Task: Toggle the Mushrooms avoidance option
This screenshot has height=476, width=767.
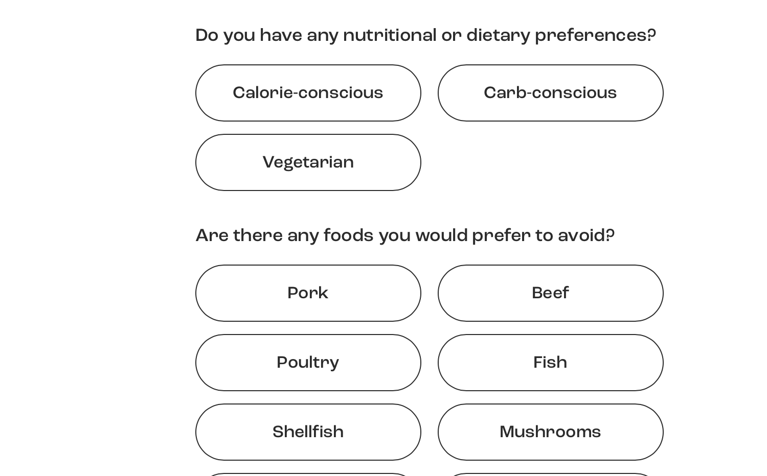Action: coord(550,432)
